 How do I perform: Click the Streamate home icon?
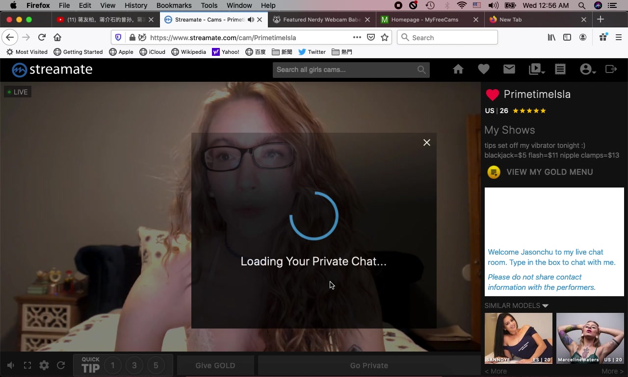point(458,70)
